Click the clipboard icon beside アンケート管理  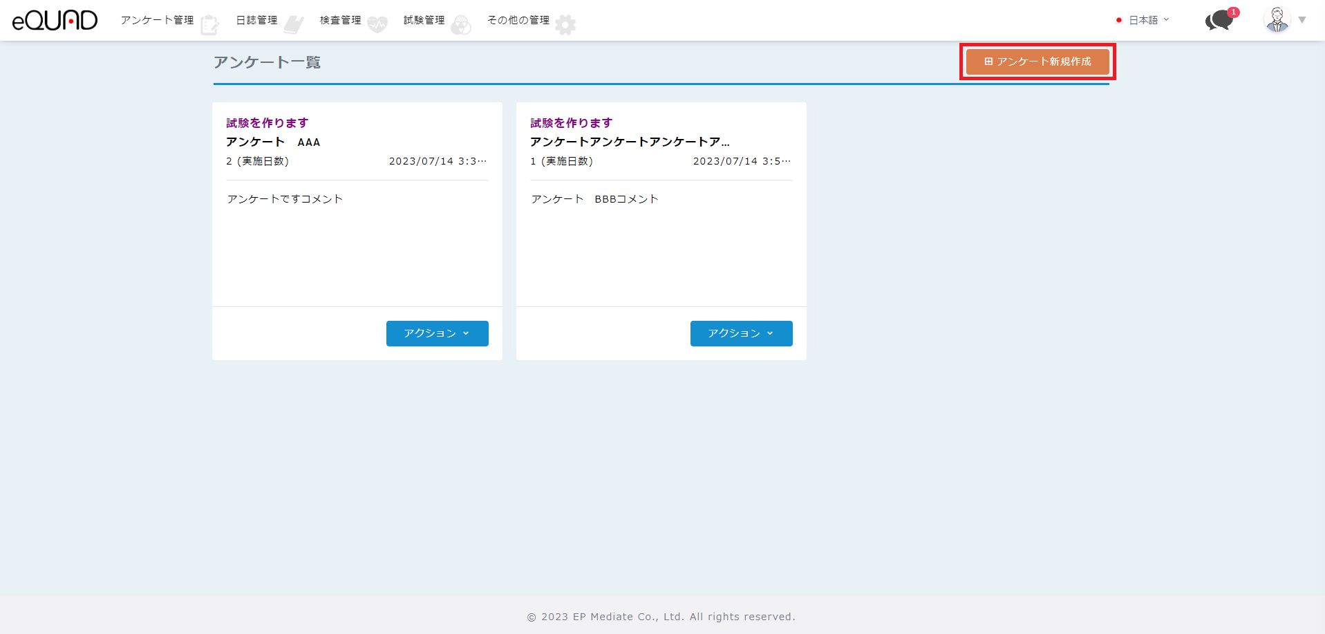[209, 26]
